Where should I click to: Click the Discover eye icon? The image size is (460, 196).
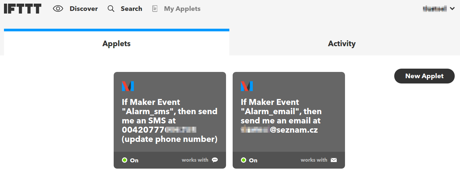(x=58, y=9)
